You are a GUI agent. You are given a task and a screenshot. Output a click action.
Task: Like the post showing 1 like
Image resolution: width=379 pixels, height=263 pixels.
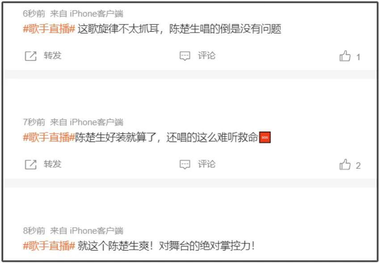[345, 56]
